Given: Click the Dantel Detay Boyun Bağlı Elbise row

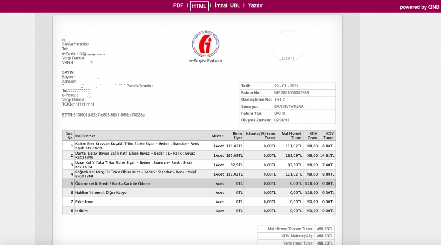Looking at the screenshot, I should point(198,155).
